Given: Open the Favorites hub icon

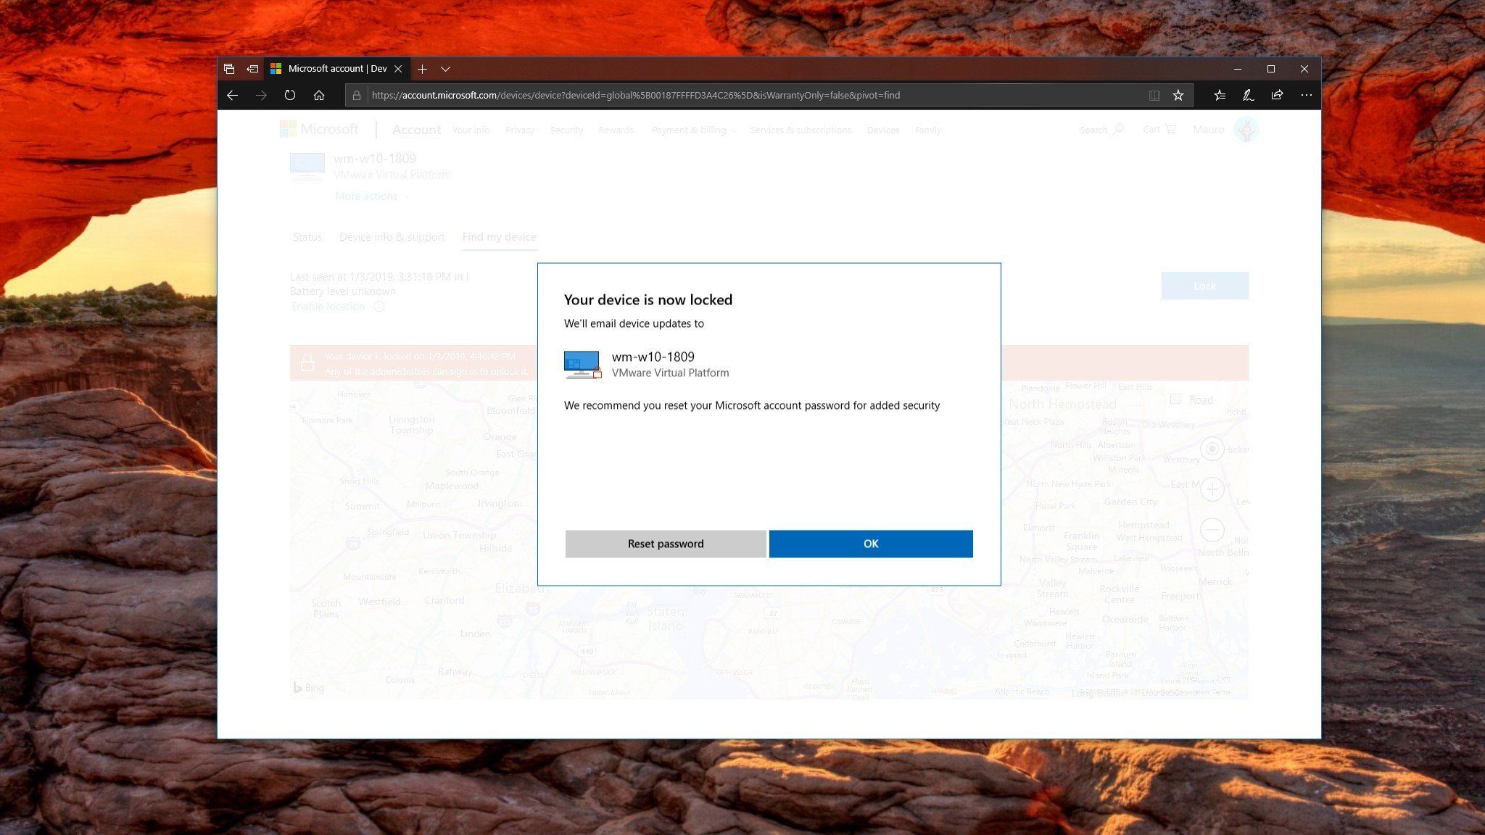Looking at the screenshot, I should coord(1220,95).
